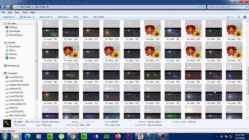249x140 pixels.
Task: Open the Preview dropdown arrow
Action: [x=33, y=17]
